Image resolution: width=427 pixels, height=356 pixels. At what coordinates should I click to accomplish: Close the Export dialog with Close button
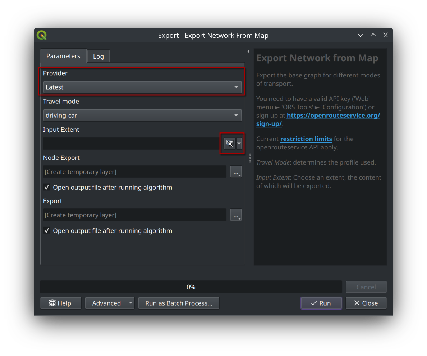point(366,303)
